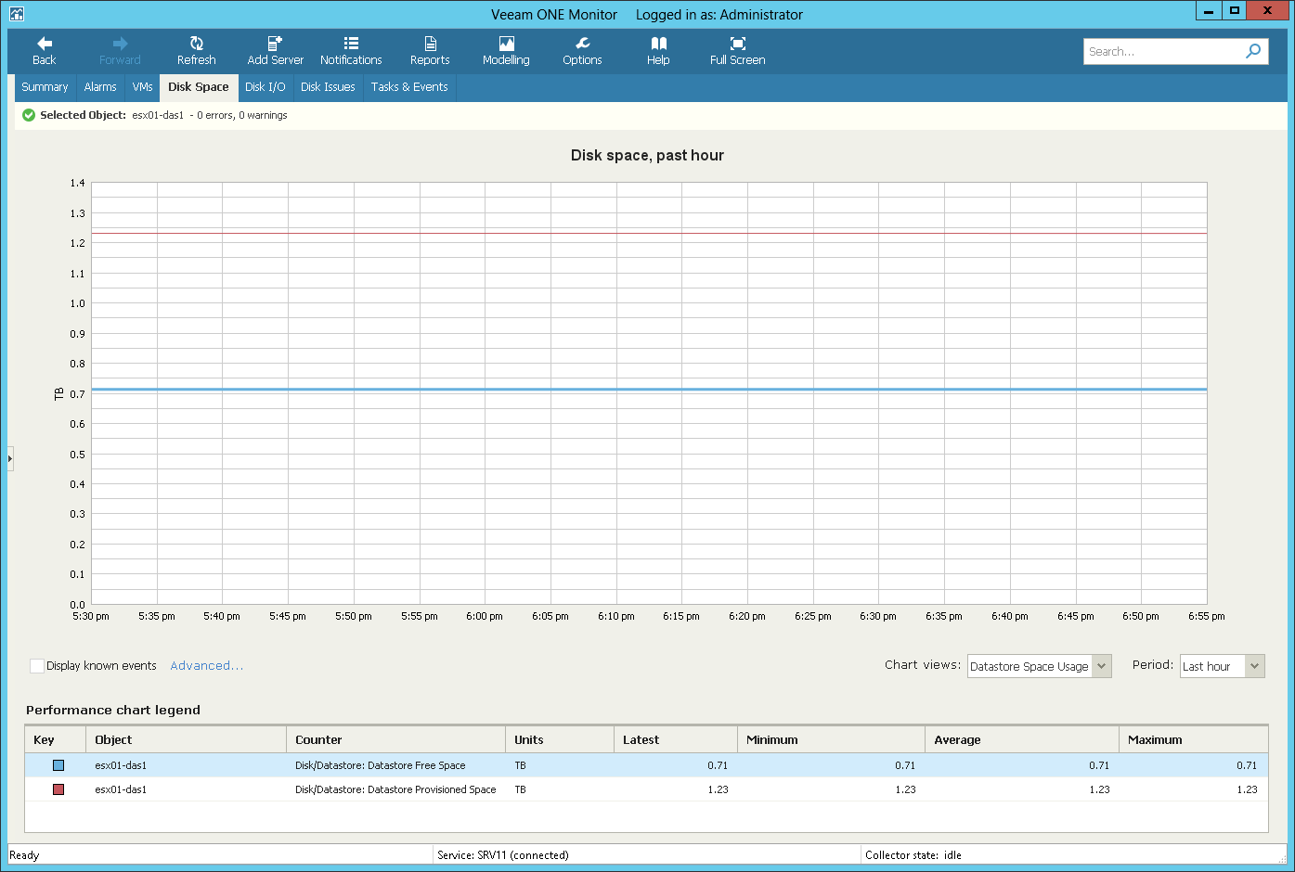Open the Options wrench menu
1295x872 pixels.
point(582,51)
